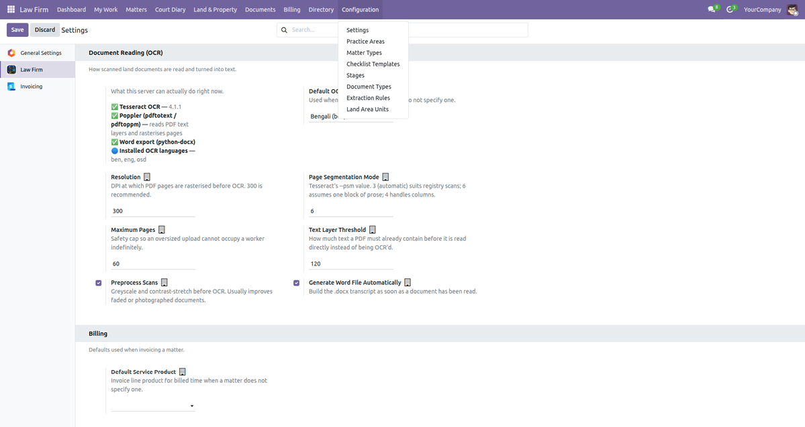The height and width of the screenshot is (427, 805).
Task: Collapse the Configuration menu
Action: 361,9
